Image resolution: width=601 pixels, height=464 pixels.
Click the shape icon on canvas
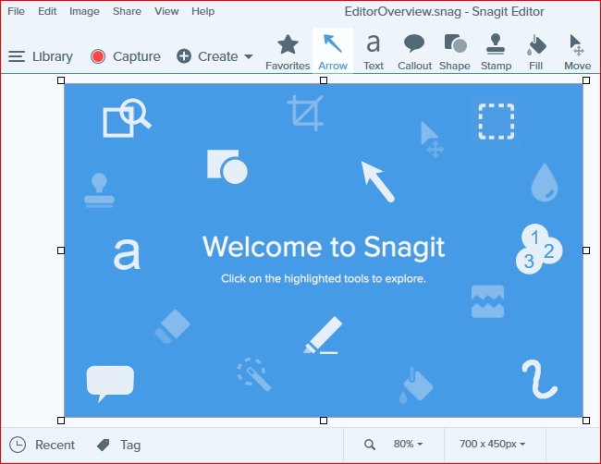pyautogui.click(x=227, y=166)
